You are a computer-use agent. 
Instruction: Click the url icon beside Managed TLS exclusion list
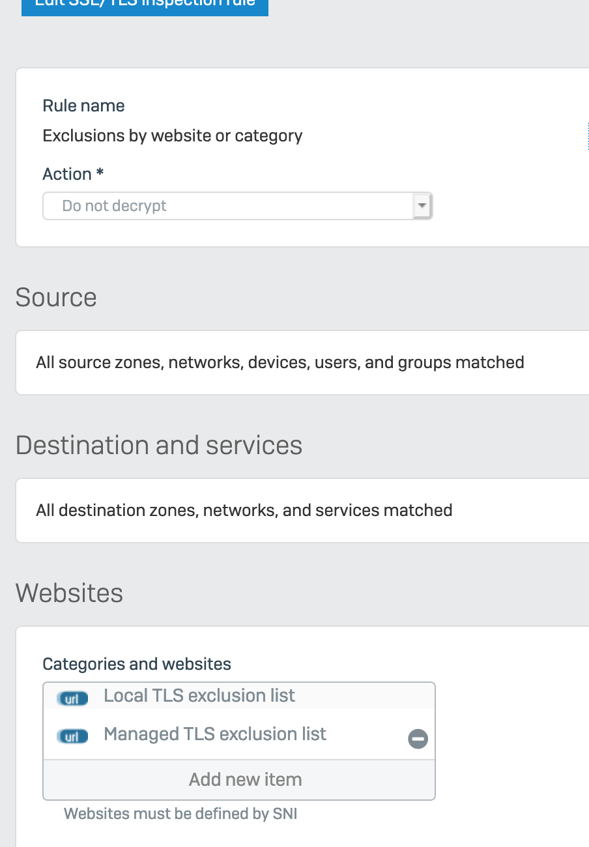tap(72, 737)
